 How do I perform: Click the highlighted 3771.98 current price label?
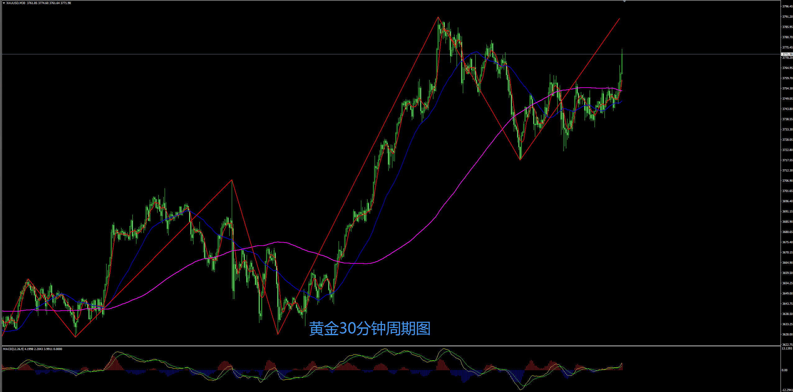click(x=787, y=54)
